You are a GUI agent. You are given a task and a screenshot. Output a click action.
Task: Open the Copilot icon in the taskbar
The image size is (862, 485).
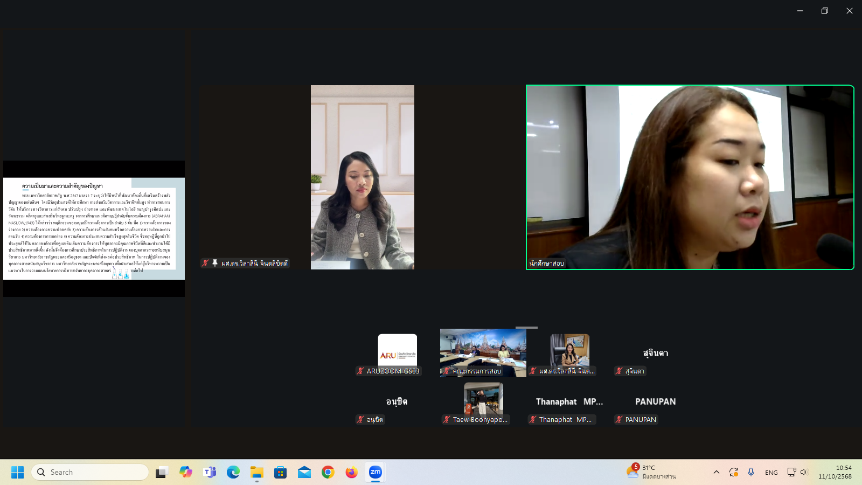click(186, 472)
